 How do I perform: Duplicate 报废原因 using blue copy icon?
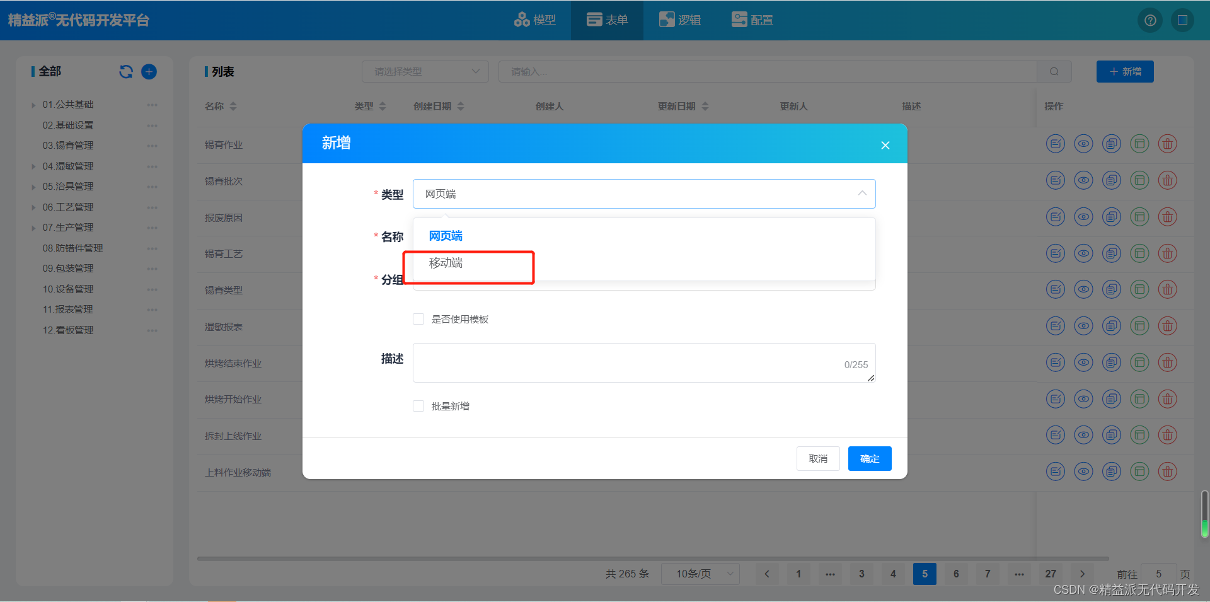(x=1111, y=216)
